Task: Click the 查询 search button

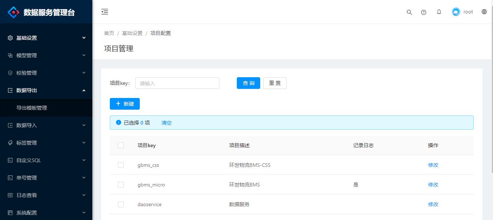Action: 248,83
